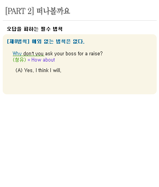Click the purple '= How about' text
The image size is (159, 187).
tap(41, 60)
